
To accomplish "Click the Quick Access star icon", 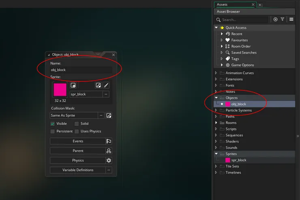I will click(222, 28).
